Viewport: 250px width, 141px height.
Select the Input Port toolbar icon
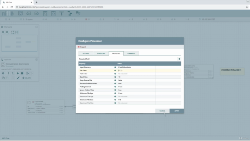point(29,13)
